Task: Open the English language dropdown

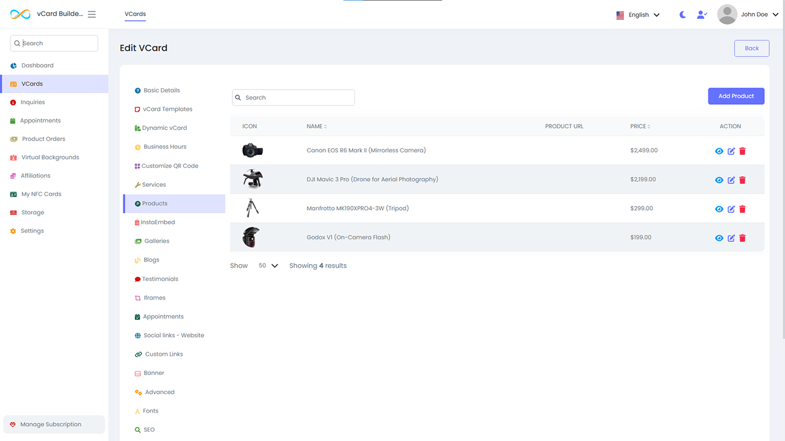Action: pyautogui.click(x=638, y=15)
